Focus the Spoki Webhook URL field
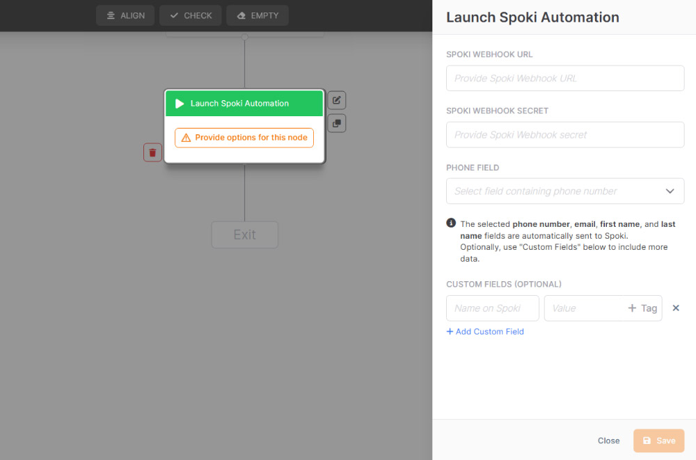 tap(564, 79)
